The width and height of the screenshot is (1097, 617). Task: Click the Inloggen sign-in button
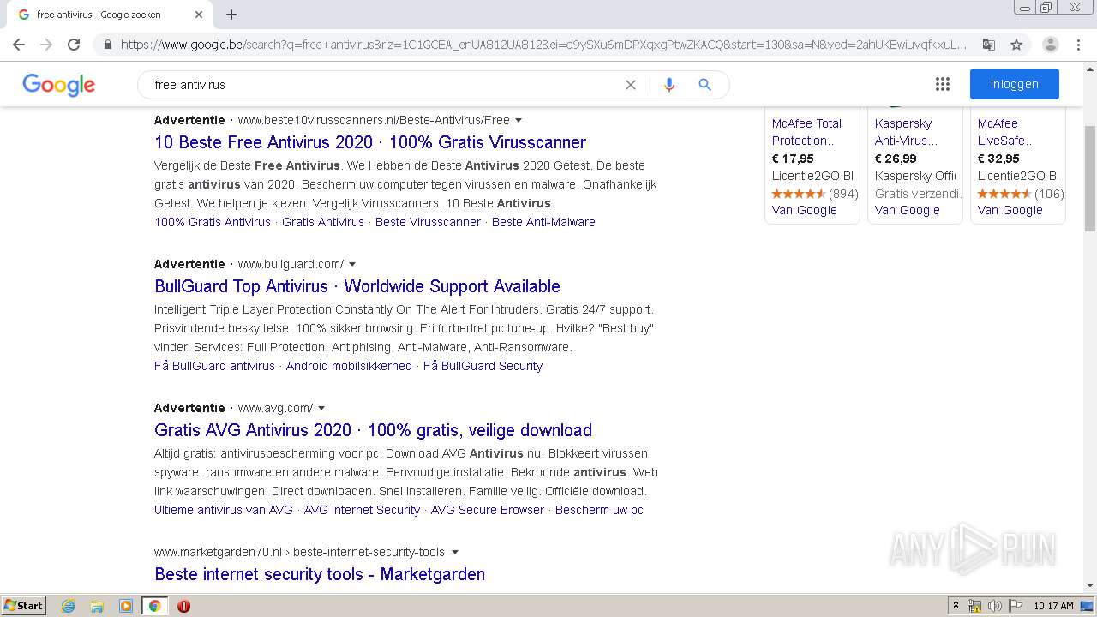point(1015,84)
